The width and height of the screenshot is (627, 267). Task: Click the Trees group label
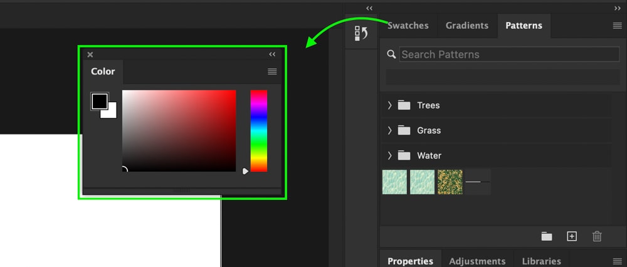pyautogui.click(x=428, y=105)
